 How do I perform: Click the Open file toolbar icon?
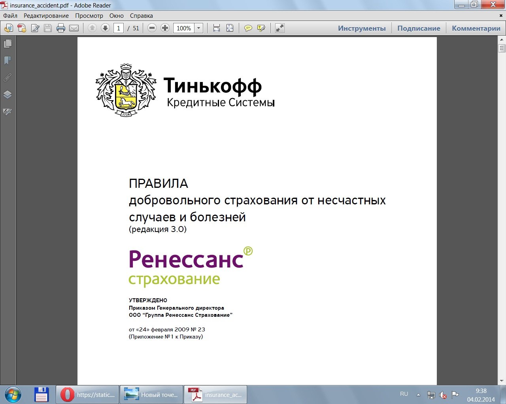point(9,28)
